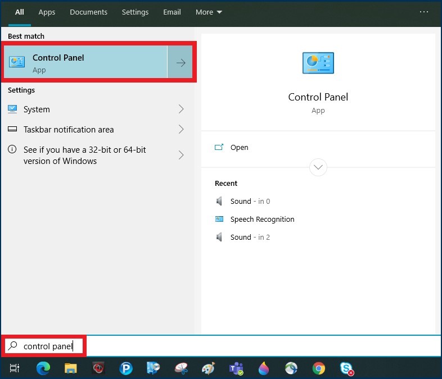The height and width of the screenshot is (379, 442).
Task: Click the Task View taskbar icon
Action: pyautogui.click(x=15, y=368)
